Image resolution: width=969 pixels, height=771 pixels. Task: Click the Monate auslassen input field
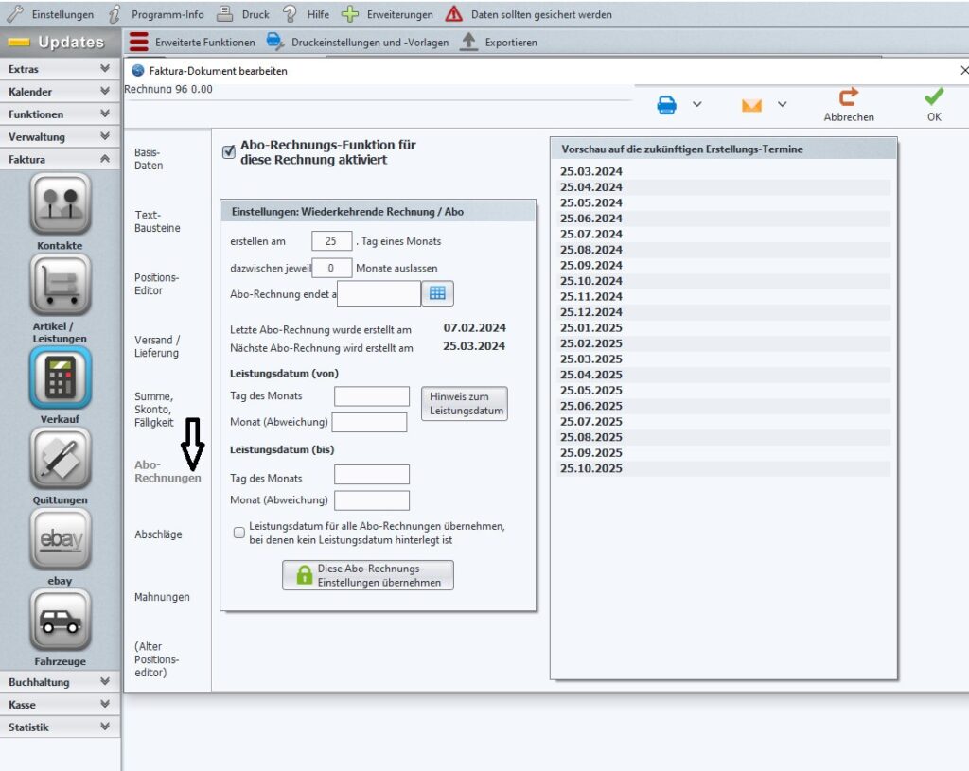pos(332,268)
